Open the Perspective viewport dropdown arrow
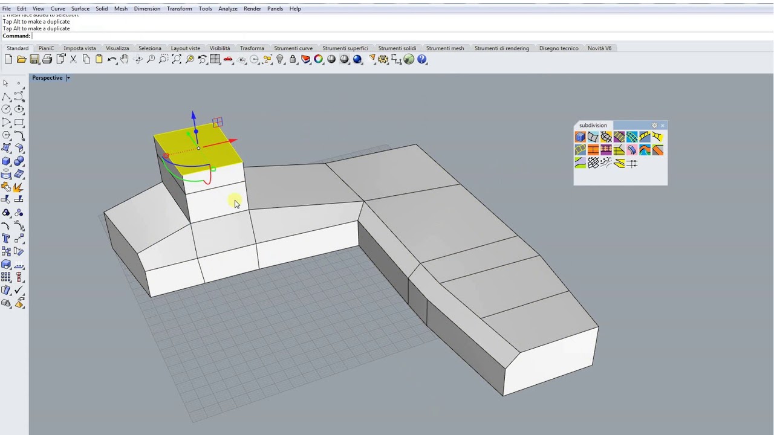The width and height of the screenshot is (774, 435). click(68, 78)
